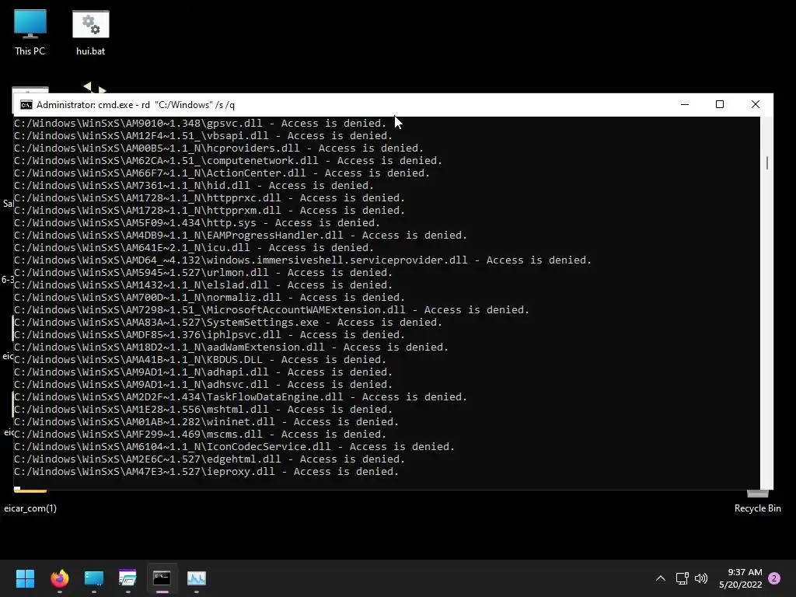Click the iphlpsvc.dll output line
The width and height of the screenshot is (796, 597).
[209, 334]
